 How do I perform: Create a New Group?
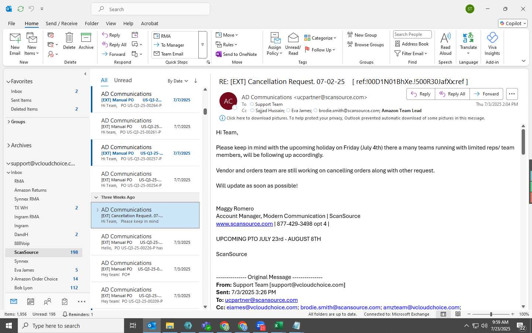[362, 35]
